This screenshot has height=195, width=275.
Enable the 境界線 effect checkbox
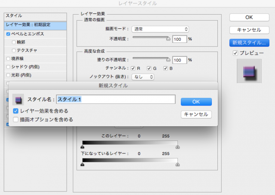(9, 58)
